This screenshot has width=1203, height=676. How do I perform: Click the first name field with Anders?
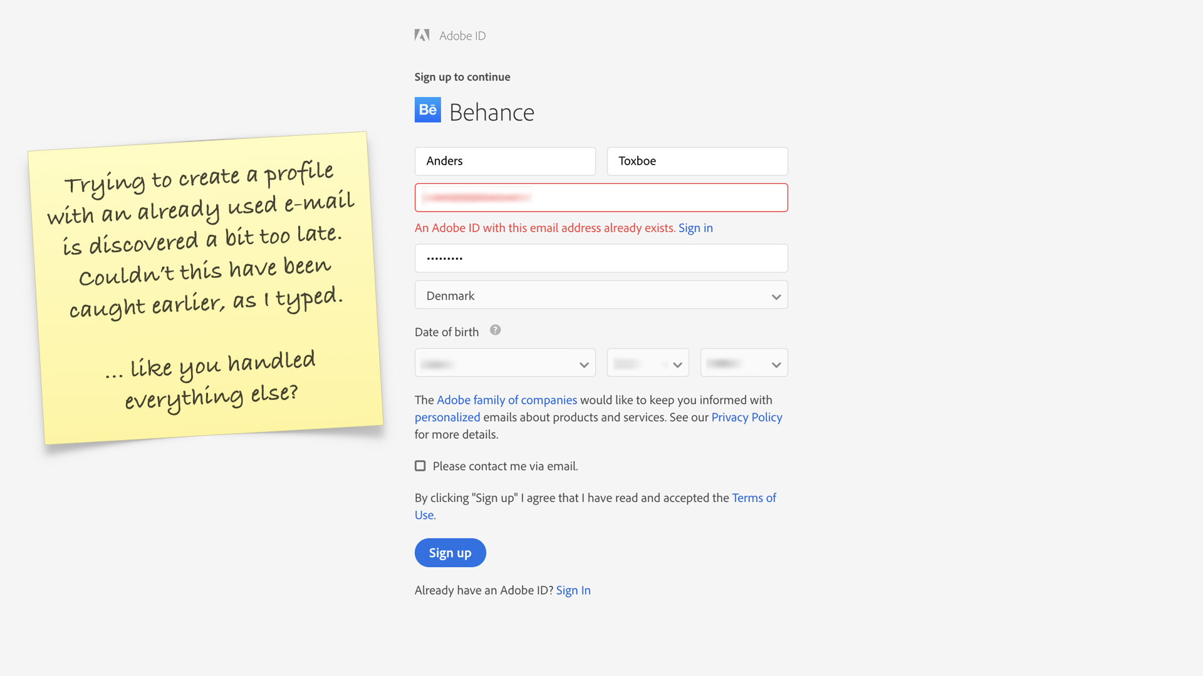pos(505,161)
